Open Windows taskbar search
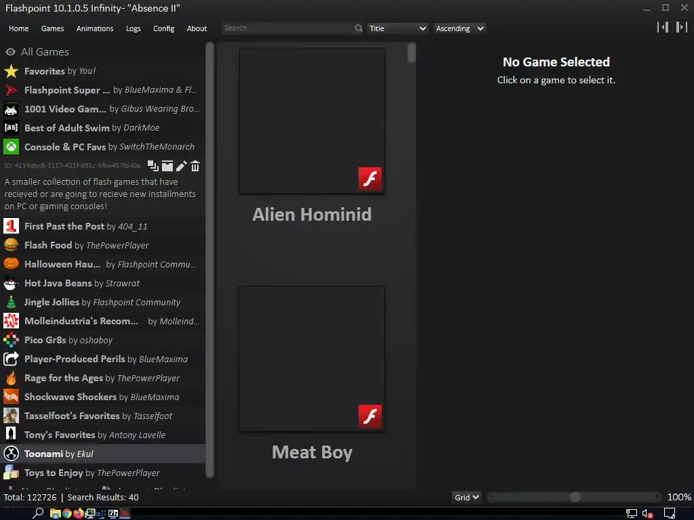Screen dimensions: 694x520 tap(38, 513)
